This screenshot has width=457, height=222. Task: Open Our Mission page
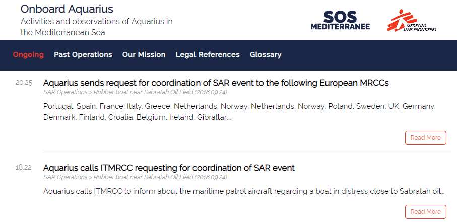click(144, 55)
